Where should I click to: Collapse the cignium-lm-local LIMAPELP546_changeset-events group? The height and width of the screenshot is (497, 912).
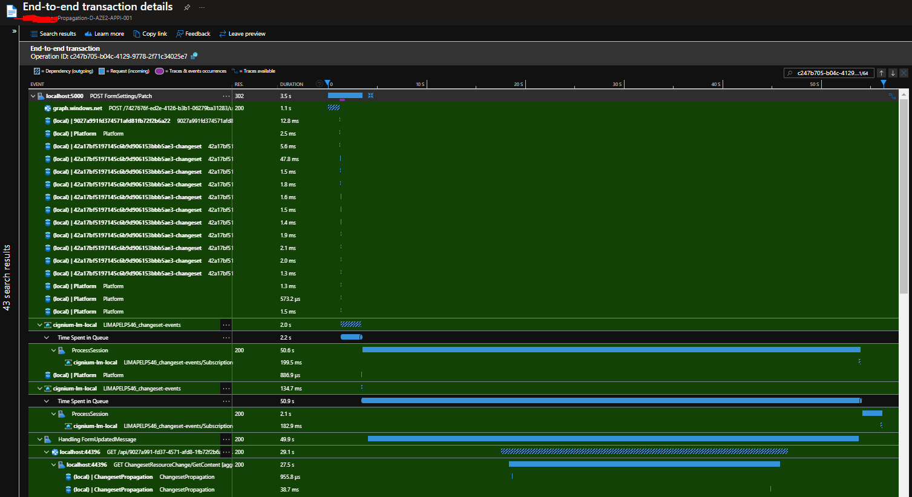coord(39,324)
